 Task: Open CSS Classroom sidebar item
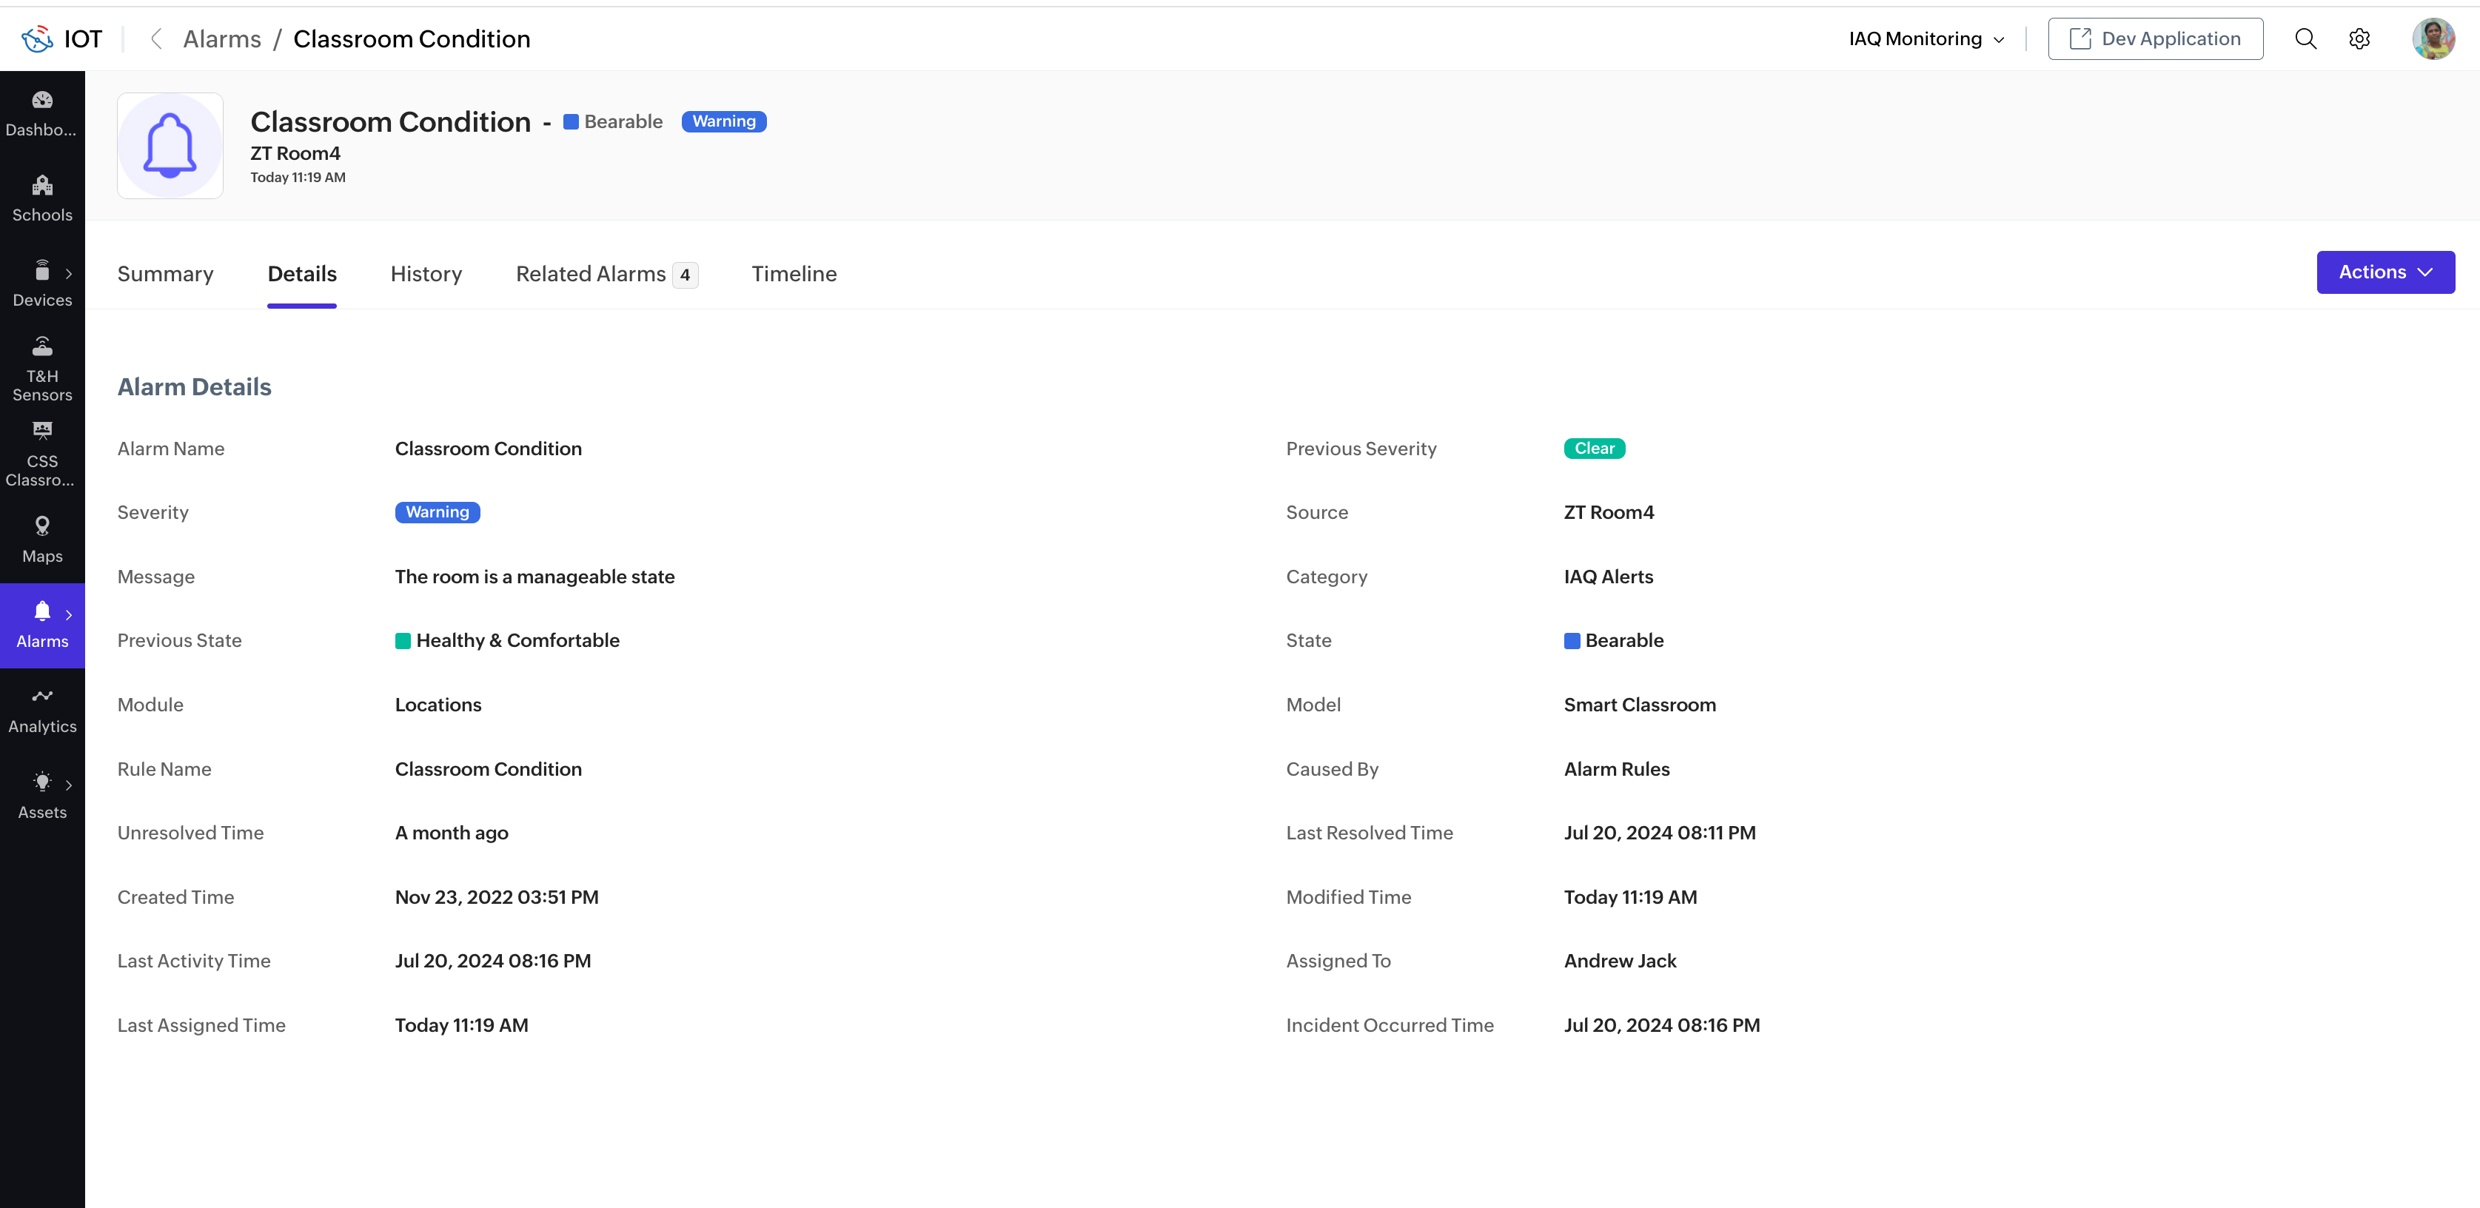tap(42, 453)
